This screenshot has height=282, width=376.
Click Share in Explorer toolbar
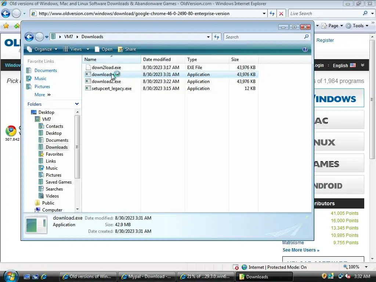tap(127, 49)
